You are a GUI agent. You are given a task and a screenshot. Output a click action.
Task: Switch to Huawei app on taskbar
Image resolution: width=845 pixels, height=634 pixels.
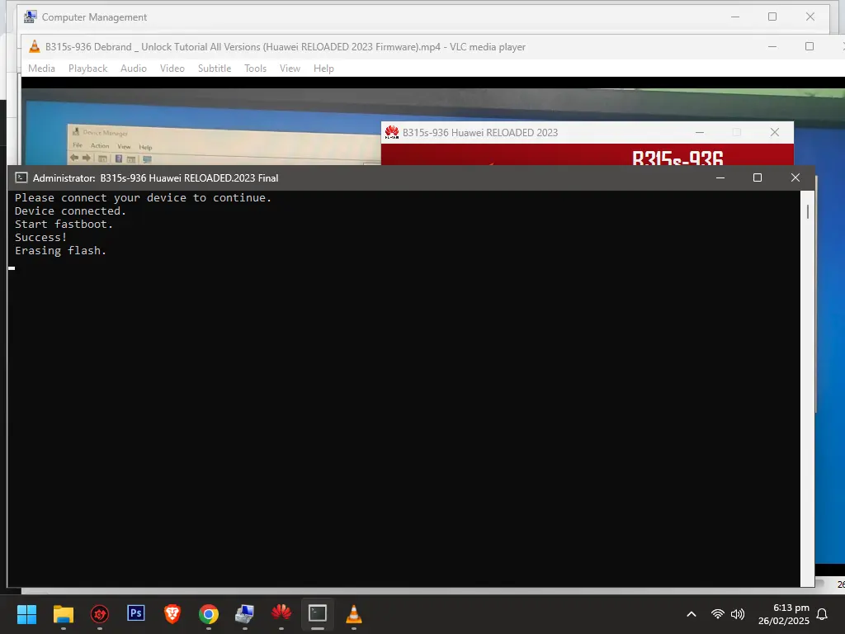point(281,613)
